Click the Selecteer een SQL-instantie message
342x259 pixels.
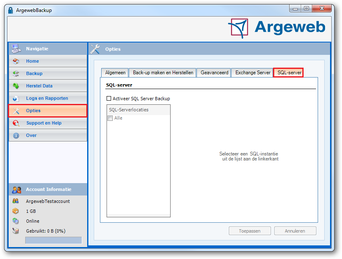coord(249,156)
